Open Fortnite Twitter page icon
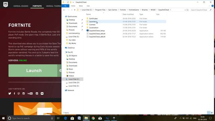 click(x=10, y=93)
